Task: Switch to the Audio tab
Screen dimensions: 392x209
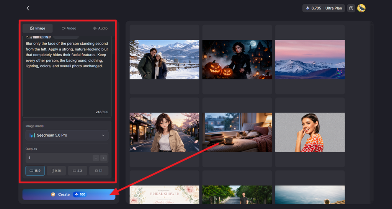Action: pyautogui.click(x=100, y=28)
